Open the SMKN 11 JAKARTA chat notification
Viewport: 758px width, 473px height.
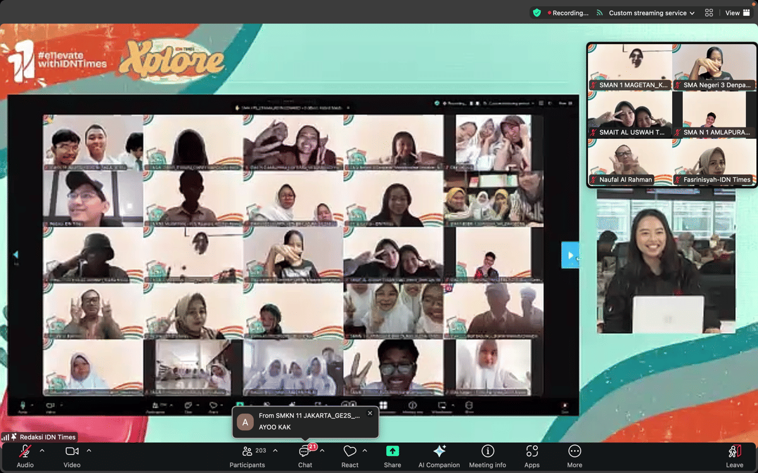click(x=306, y=421)
